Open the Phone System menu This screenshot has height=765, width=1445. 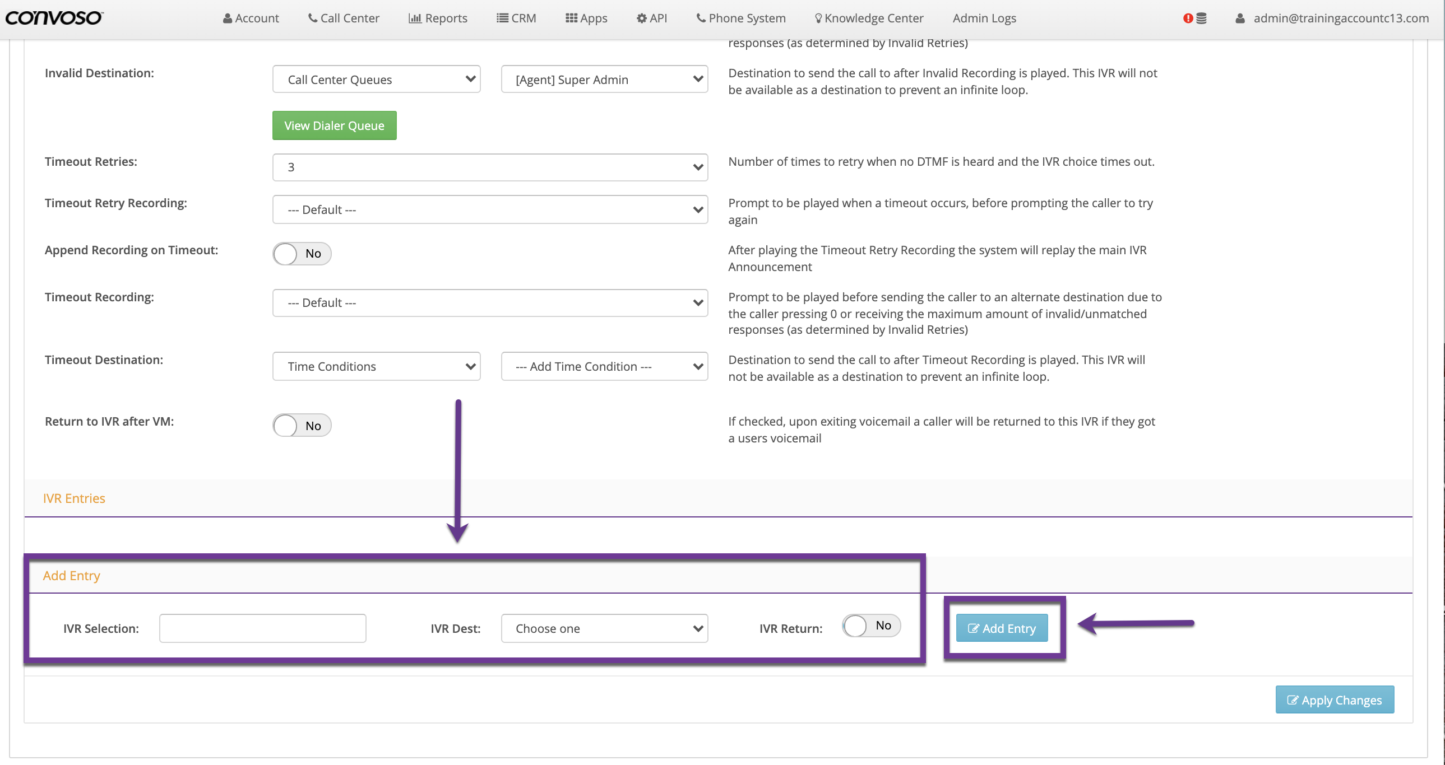tap(740, 18)
